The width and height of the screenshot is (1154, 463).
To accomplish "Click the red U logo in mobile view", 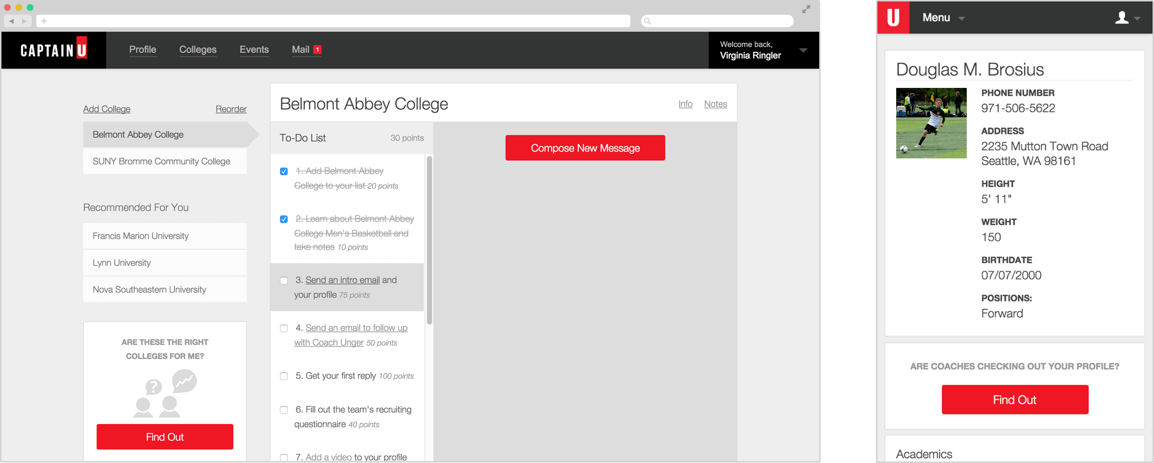I will click(893, 17).
